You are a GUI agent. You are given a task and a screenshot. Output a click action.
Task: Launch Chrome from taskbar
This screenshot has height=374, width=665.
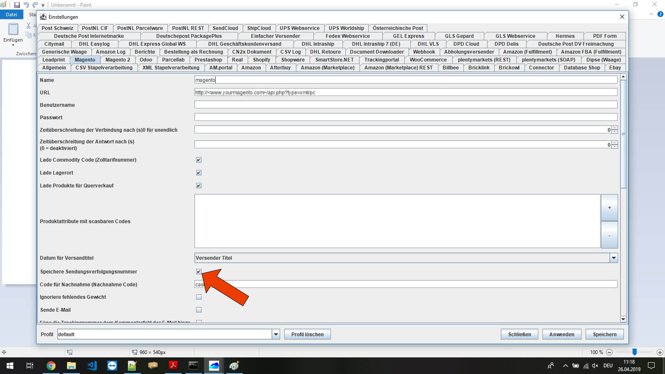[x=51, y=366]
